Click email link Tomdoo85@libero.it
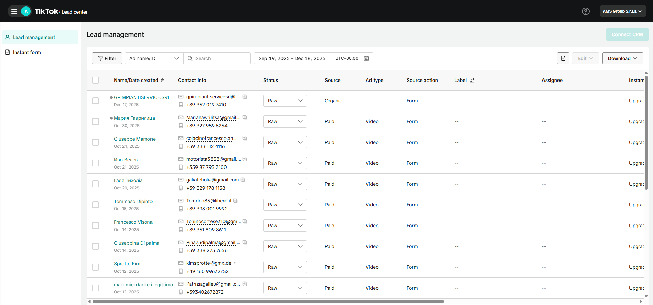Viewport: 653px width, 305px height. [209, 201]
